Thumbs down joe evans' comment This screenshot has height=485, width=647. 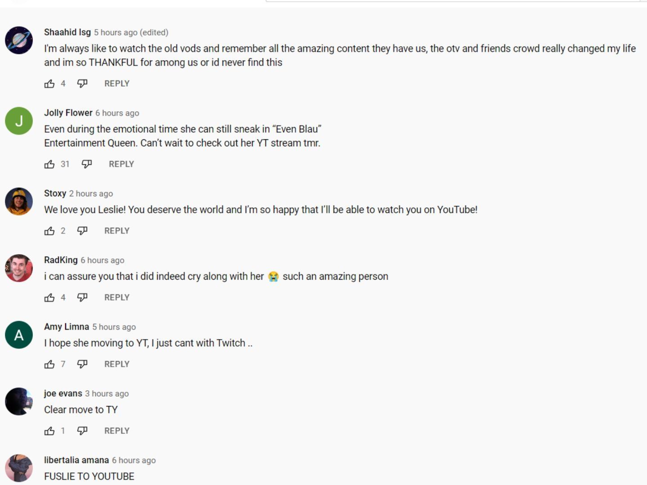point(82,431)
